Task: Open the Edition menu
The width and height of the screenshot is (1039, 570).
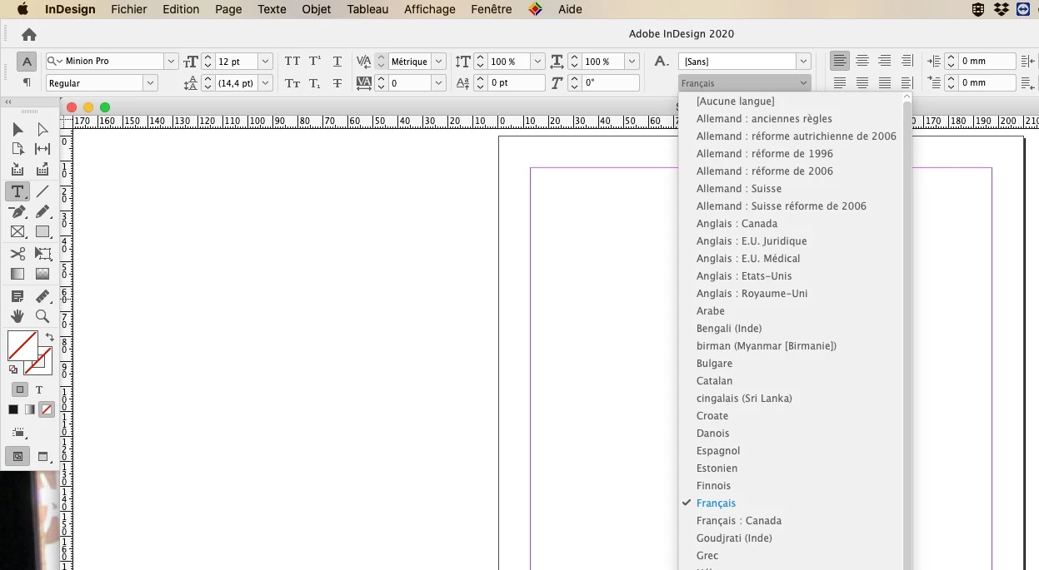Action: click(x=181, y=9)
